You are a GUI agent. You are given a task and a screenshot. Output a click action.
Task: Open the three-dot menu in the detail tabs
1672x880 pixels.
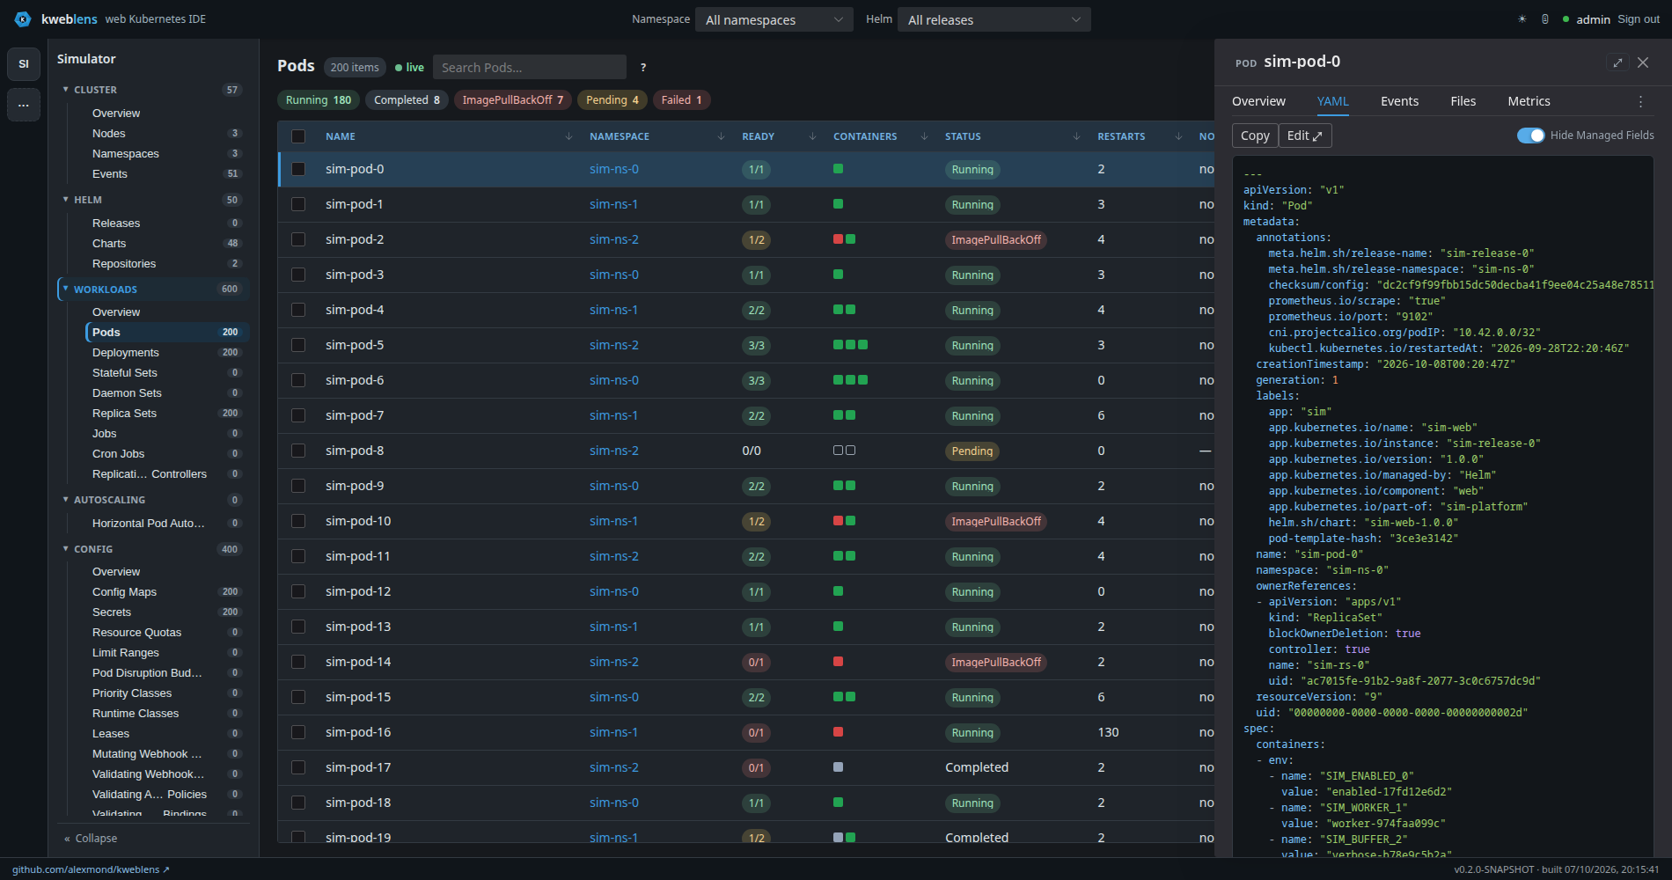(x=1640, y=102)
